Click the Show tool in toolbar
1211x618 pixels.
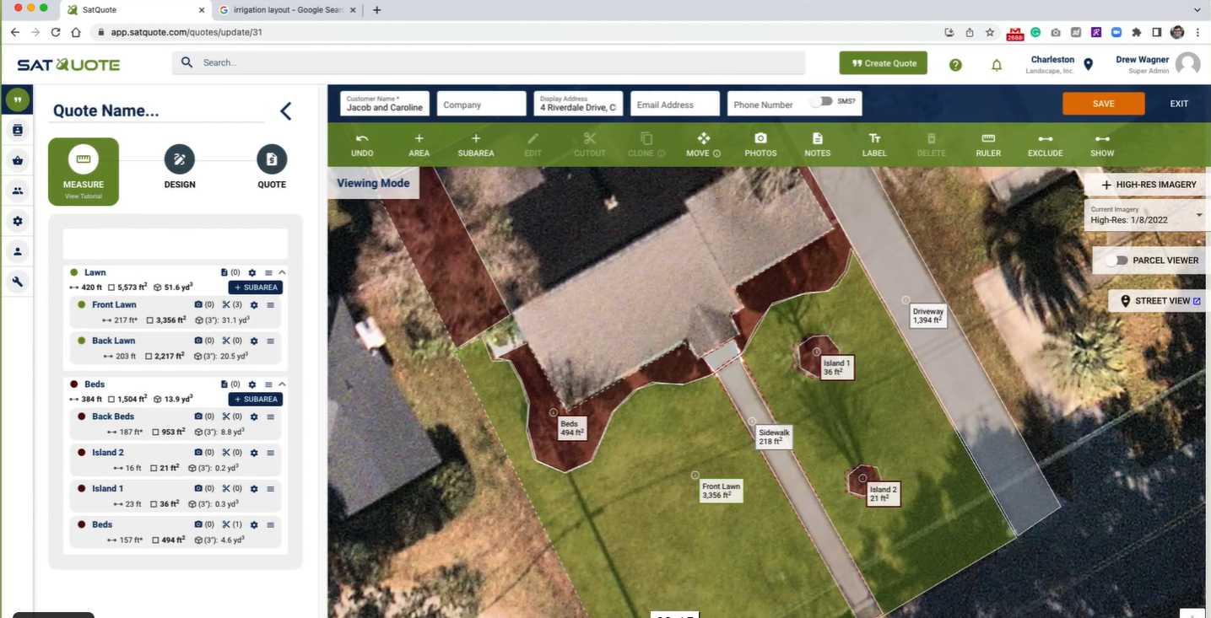pyautogui.click(x=1102, y=144)
